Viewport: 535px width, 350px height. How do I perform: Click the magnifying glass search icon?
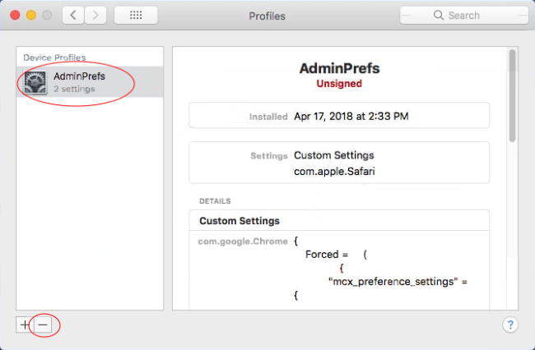440,16
